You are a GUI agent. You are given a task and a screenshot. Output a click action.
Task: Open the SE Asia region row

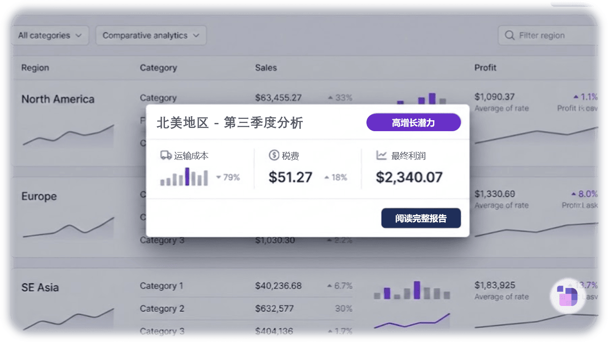tap(40, 287)
